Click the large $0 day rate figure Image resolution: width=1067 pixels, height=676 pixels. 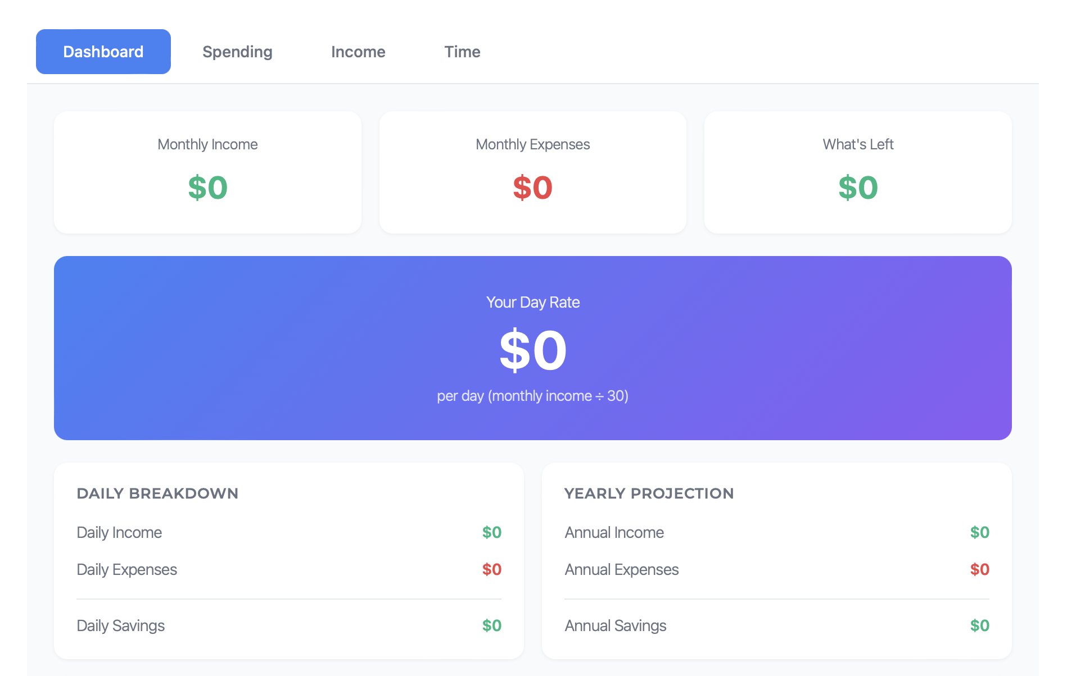pos(533,349)
